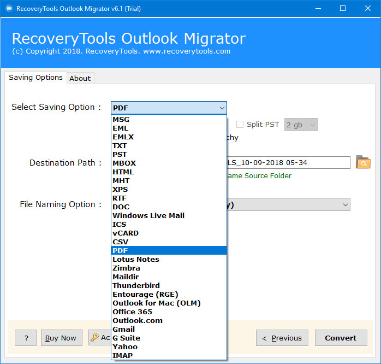Screen dimensions: 381x364
Task: Enable the Split PST checkbox
Action: pyautogui.click(x=240, y=124)
